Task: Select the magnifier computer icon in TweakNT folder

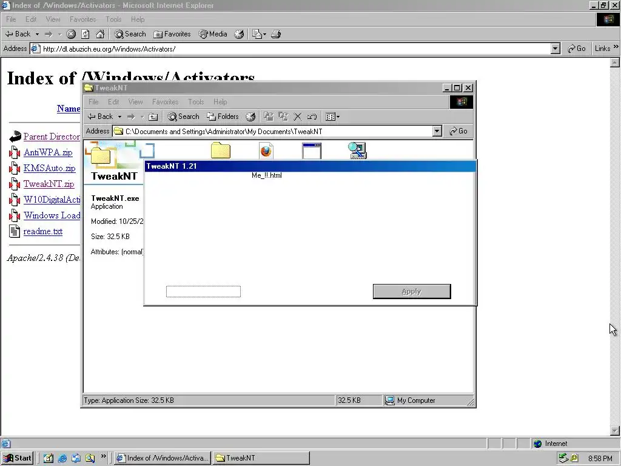Action: (x=358, y=150)
